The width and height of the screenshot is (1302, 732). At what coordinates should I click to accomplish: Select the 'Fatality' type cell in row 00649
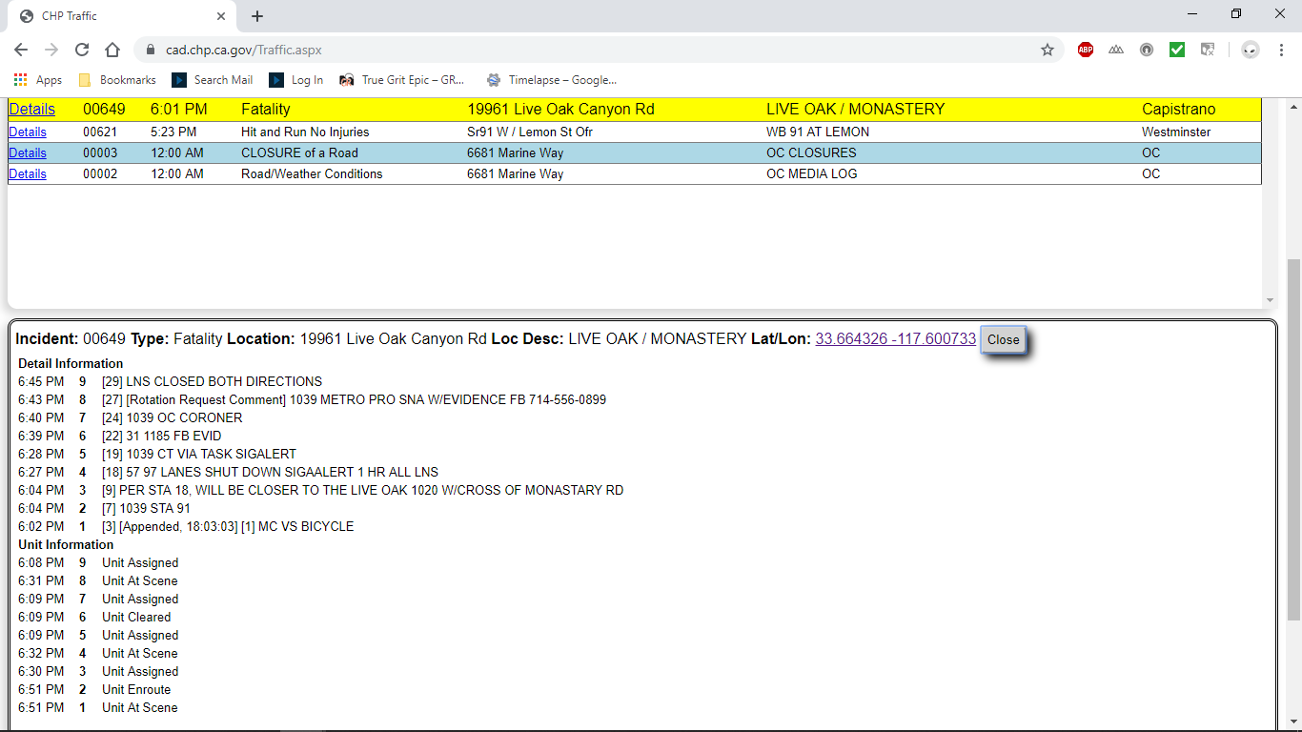click(x=266, y=109)
